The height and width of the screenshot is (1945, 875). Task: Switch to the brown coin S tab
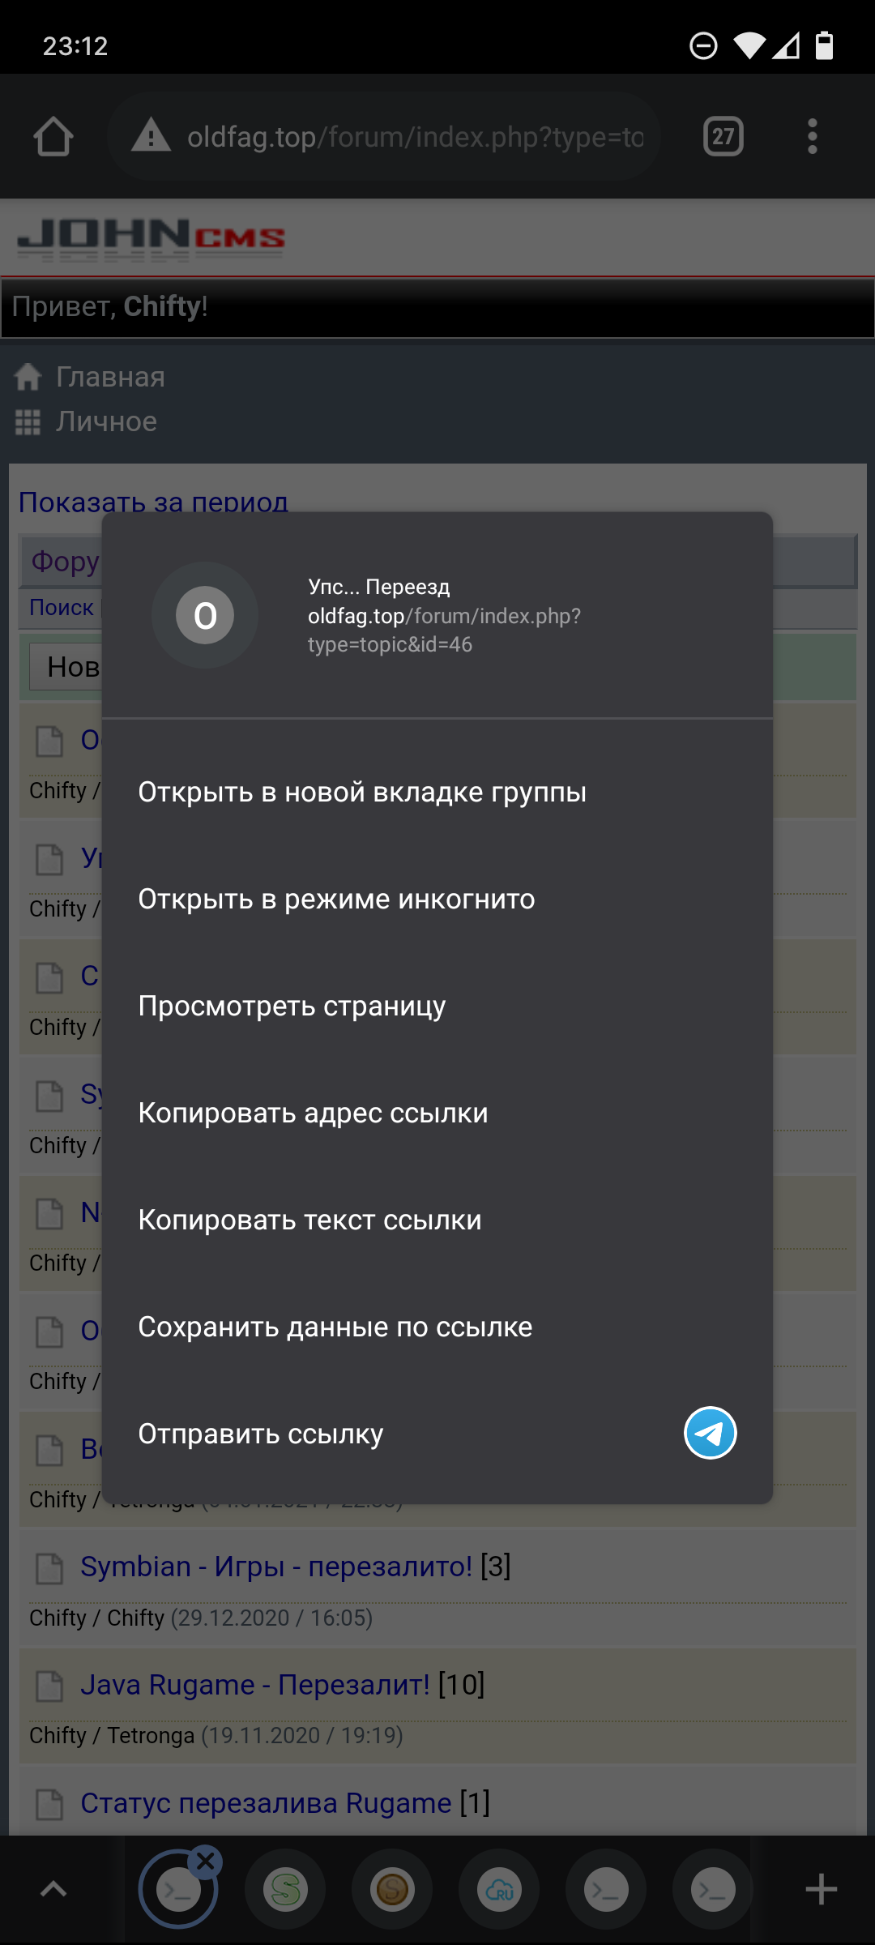(392, 1890)
